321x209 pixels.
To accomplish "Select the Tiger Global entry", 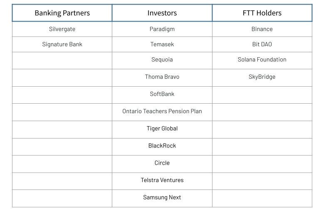I will [162, 129].
